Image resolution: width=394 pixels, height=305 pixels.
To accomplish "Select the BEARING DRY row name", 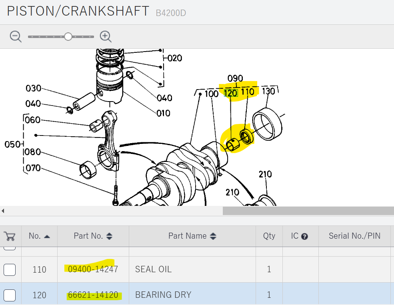I will 163,295.
